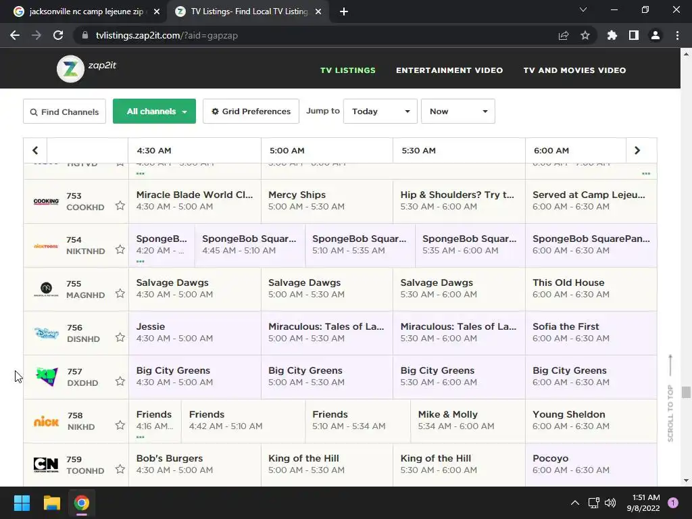Click the page vertical scrollbar thumb
The width and height of the screenshot is (692, 519).
(x=686, y=392)
